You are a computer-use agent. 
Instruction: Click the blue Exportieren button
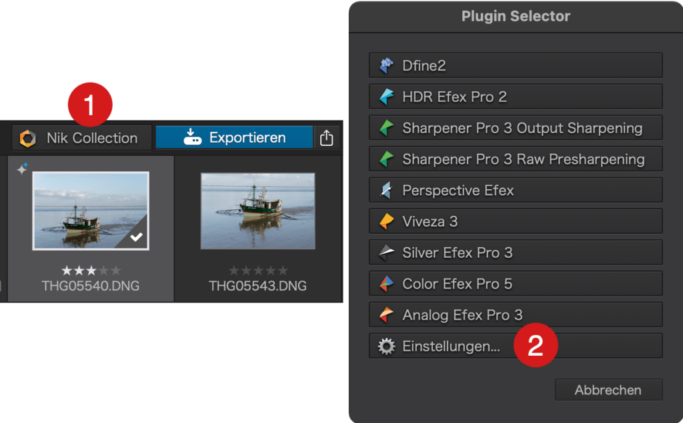click(234, 138)
